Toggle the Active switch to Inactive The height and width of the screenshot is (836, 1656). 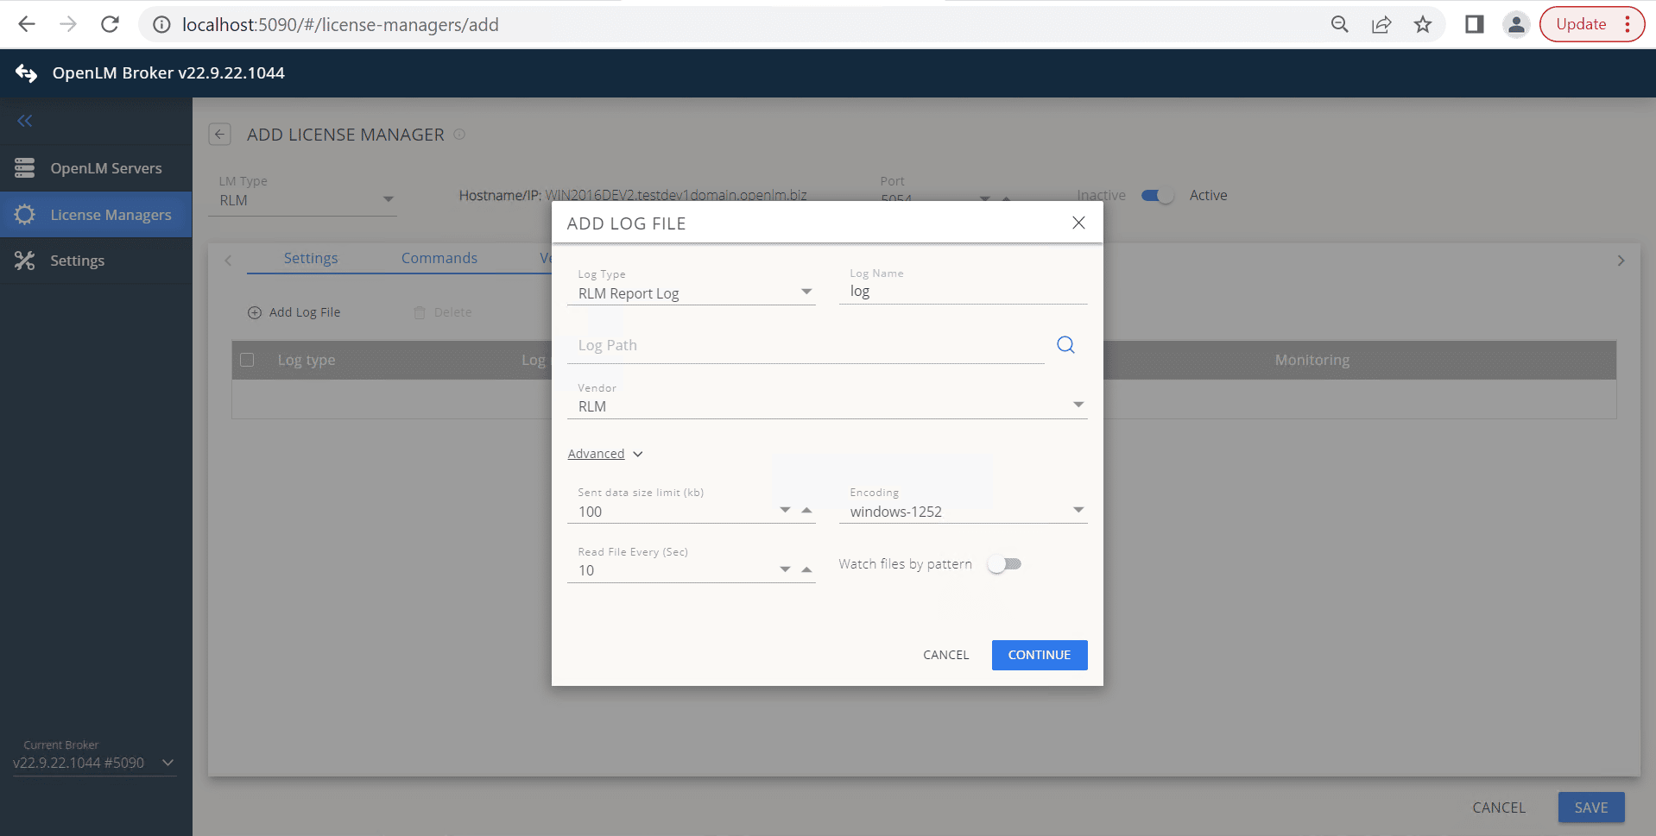1157,195
